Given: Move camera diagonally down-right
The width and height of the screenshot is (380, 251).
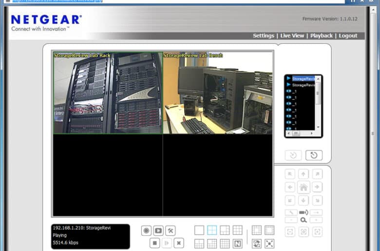Looking at the screenshot, I should point(317,200).
